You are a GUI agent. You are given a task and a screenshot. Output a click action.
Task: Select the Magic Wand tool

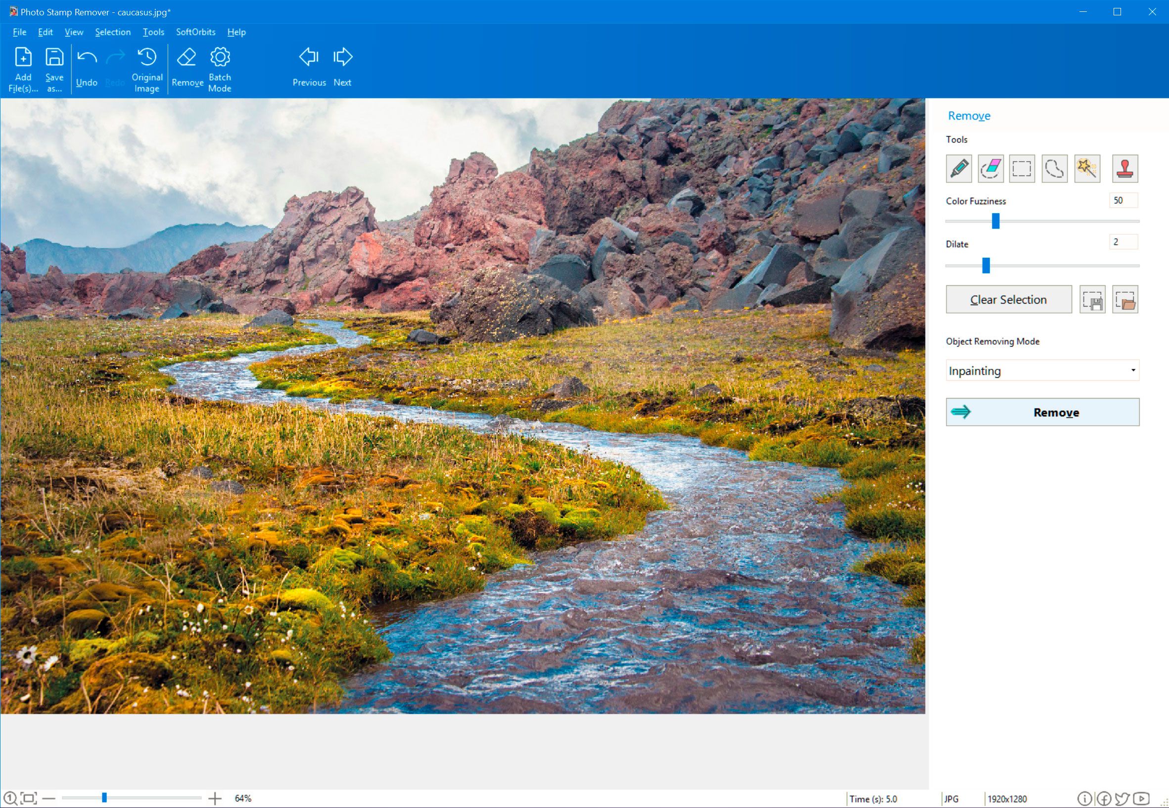coord(1087,168)
